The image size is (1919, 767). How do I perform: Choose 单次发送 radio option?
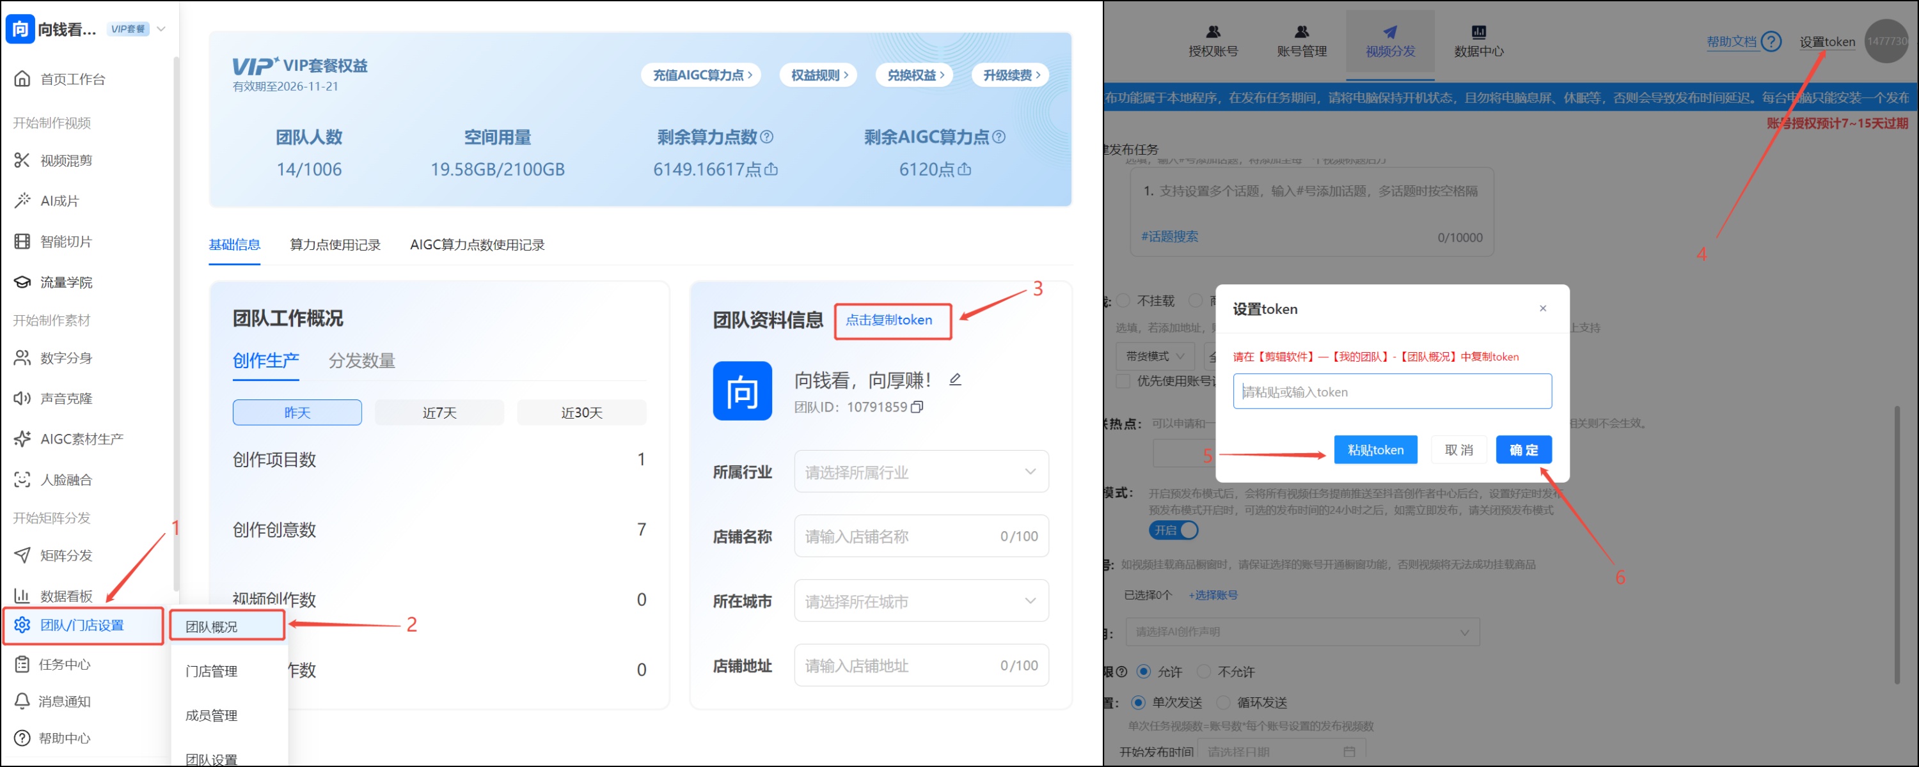coord(1139,702)
